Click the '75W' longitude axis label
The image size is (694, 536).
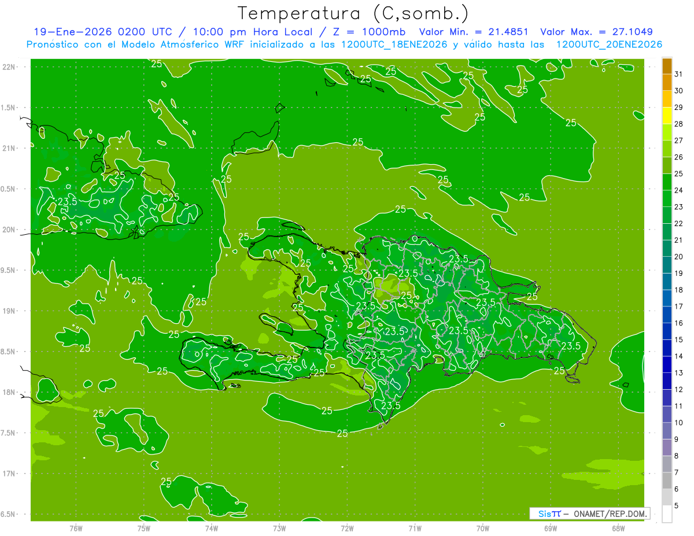pos(144,528)
